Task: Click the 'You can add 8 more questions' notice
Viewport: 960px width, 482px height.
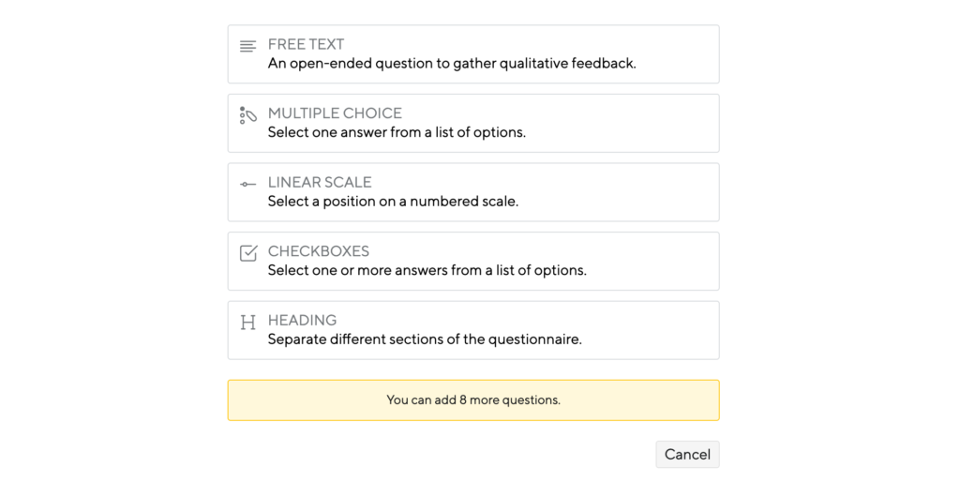Action: 473,399
